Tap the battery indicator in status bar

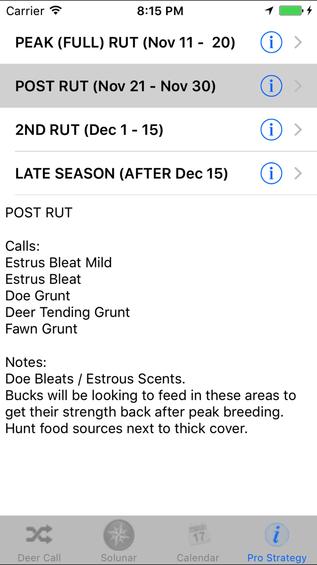291,11
